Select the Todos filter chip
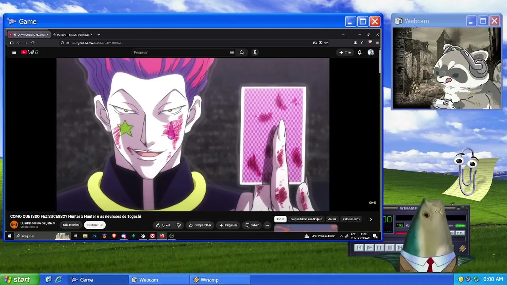 click(280, 219)
